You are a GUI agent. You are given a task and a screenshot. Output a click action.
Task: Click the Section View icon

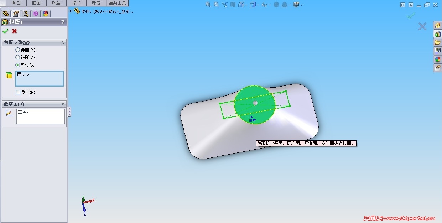click(233, 5)
